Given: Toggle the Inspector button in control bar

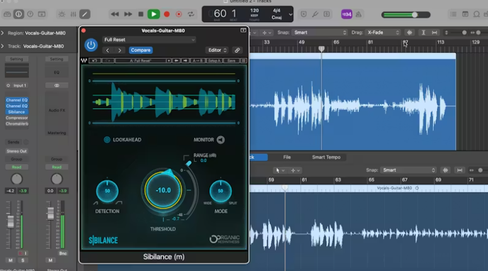Looking at the screenshot, I should click(x=19, y=14).
